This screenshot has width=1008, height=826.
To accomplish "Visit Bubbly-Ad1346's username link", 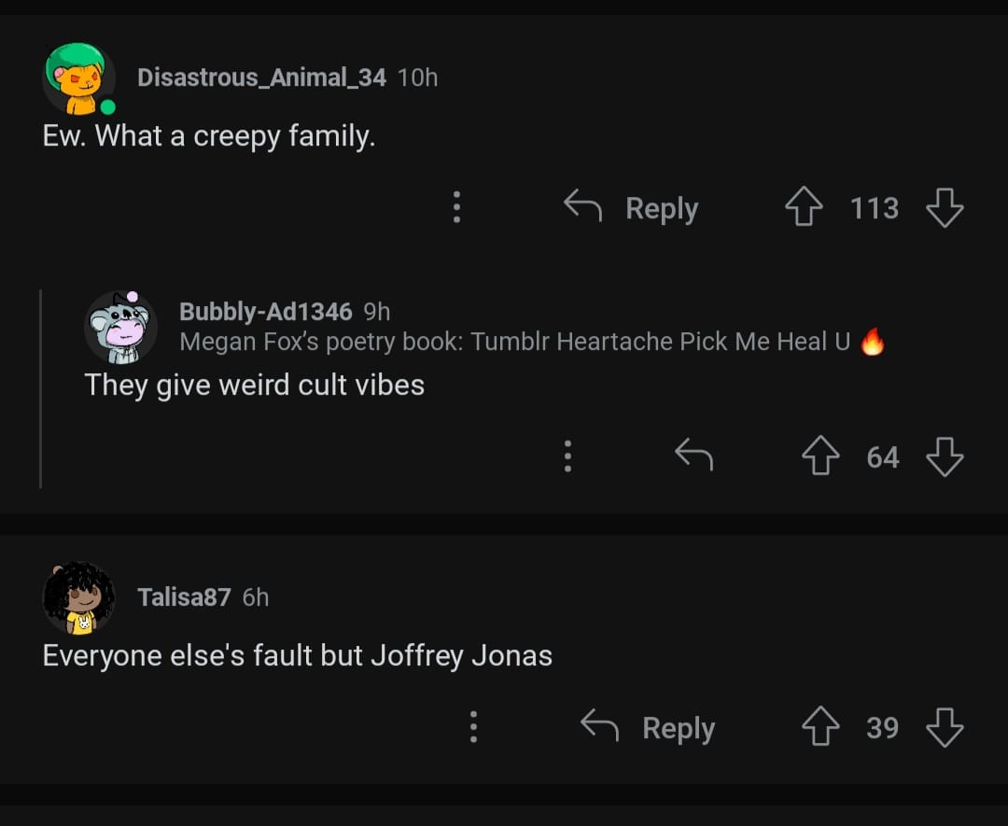I will click(265, 311).
